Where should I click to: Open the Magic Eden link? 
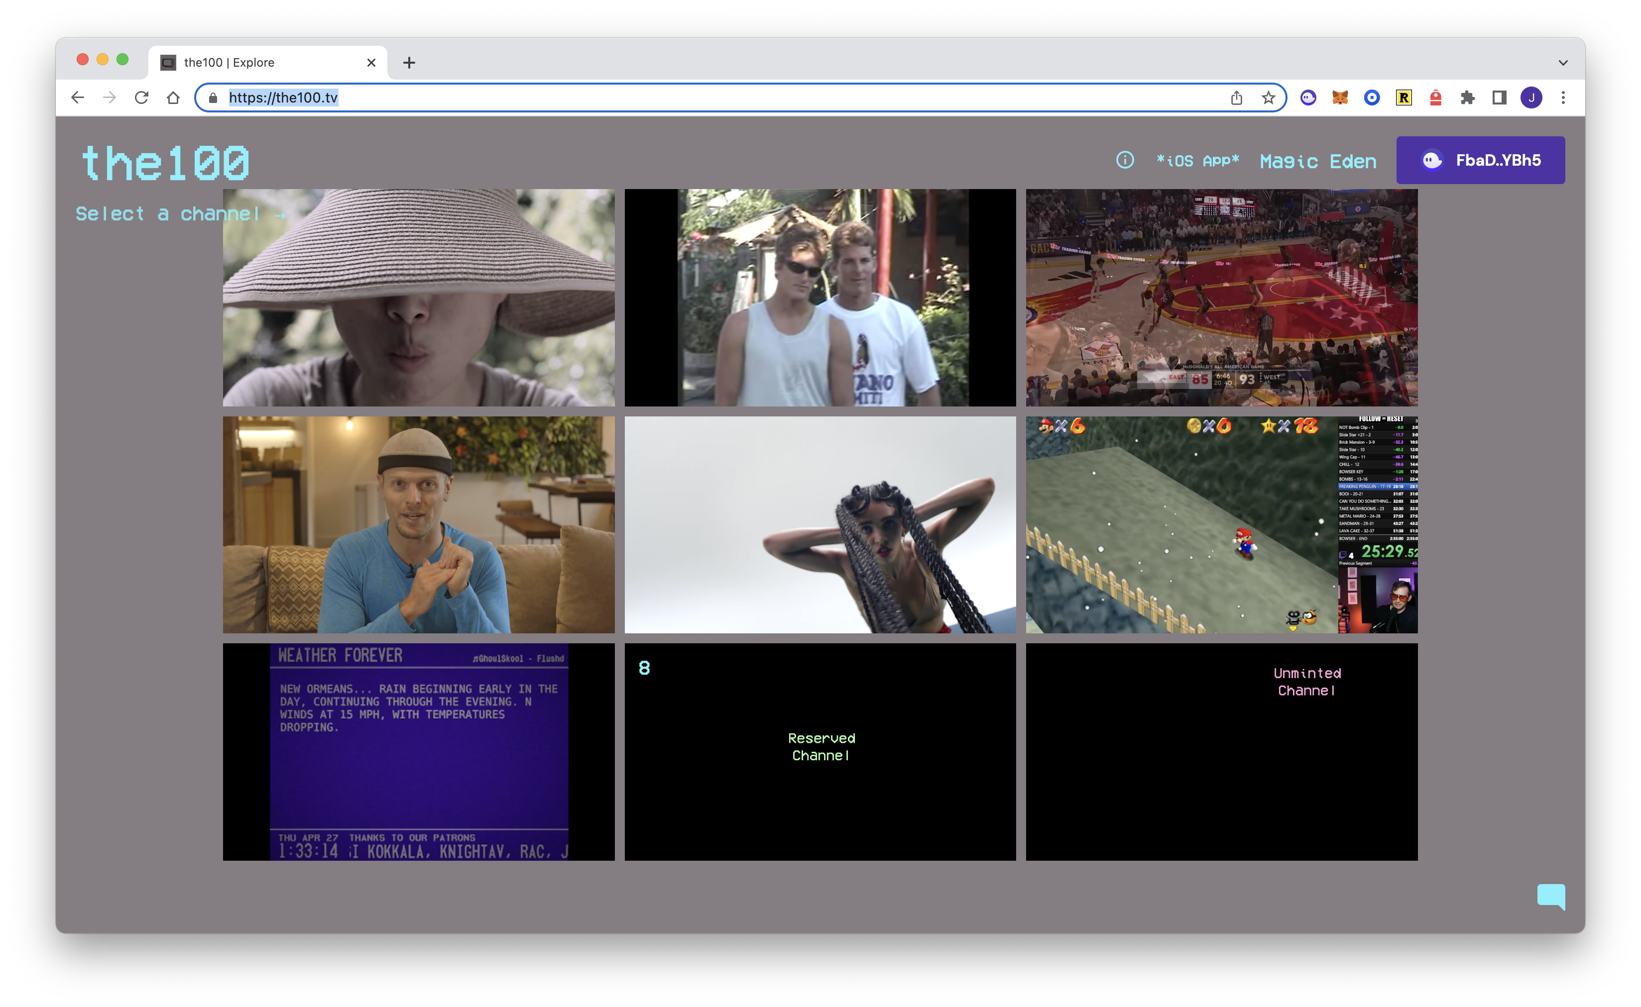click(x=1318, y=161)
